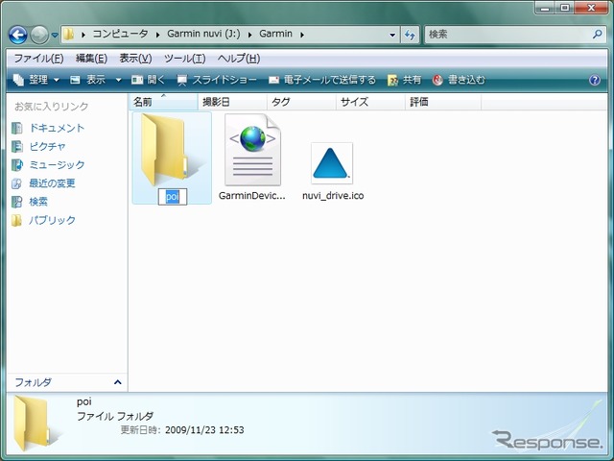
Task: Open ミュージック favorite link
Action: point(48,165)
